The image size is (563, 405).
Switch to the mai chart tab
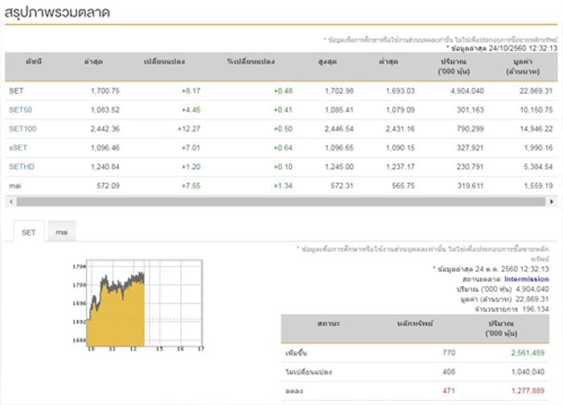62,231
